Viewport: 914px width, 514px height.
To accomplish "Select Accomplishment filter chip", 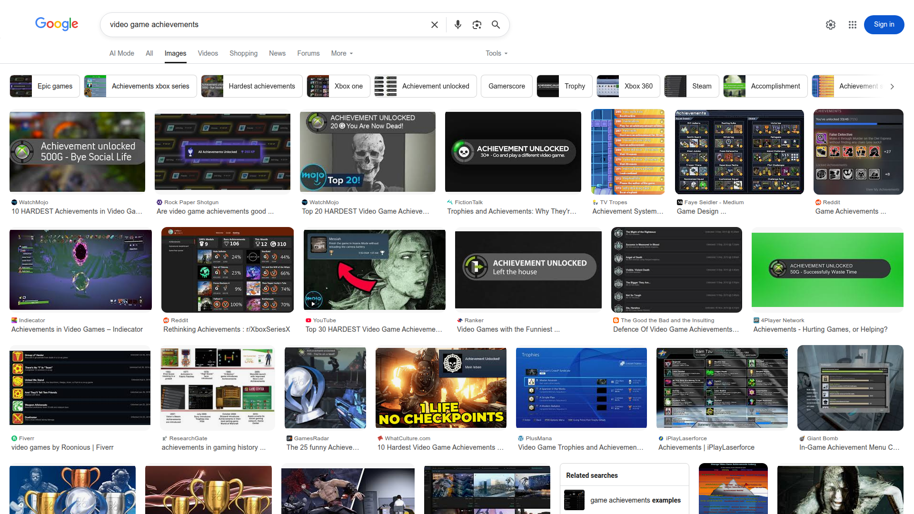I will (x=765, y=86).
